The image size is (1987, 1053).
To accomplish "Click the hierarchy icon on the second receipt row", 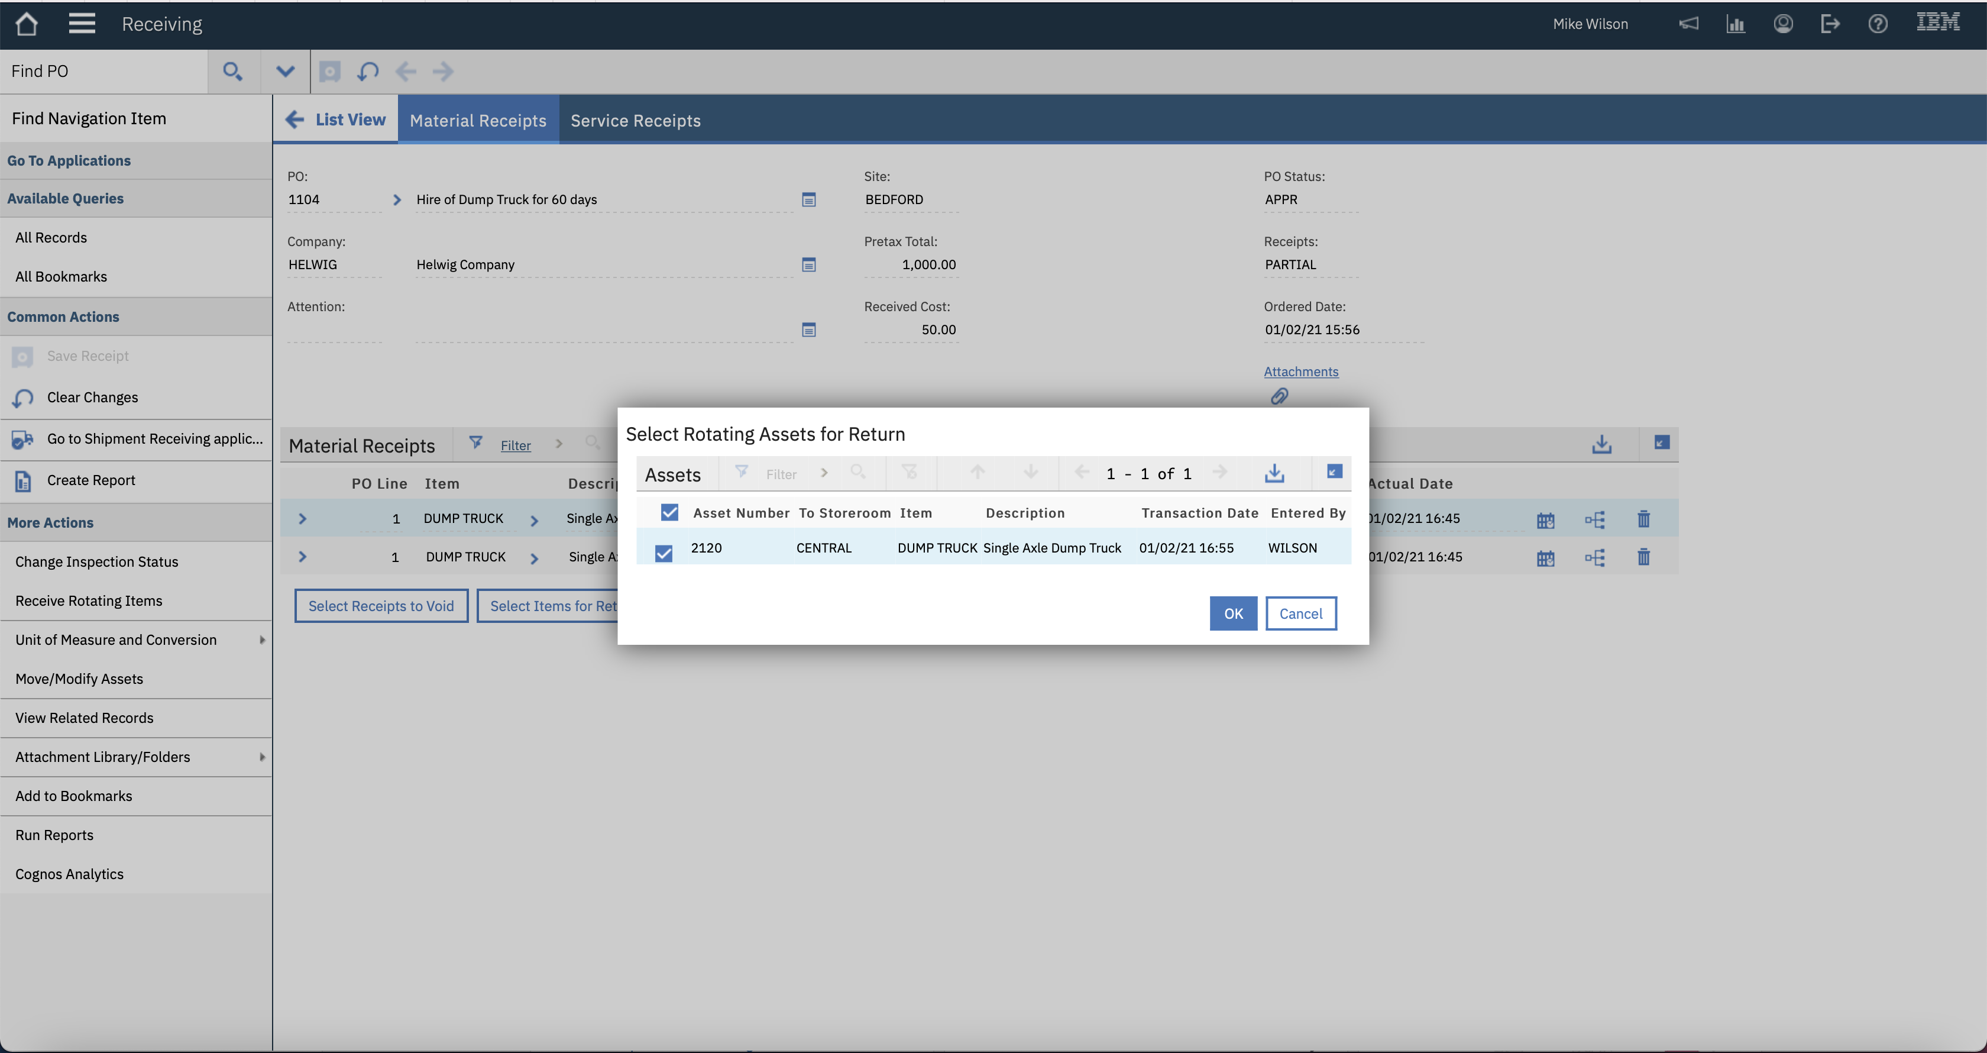I will click(x=1595, y=557).
